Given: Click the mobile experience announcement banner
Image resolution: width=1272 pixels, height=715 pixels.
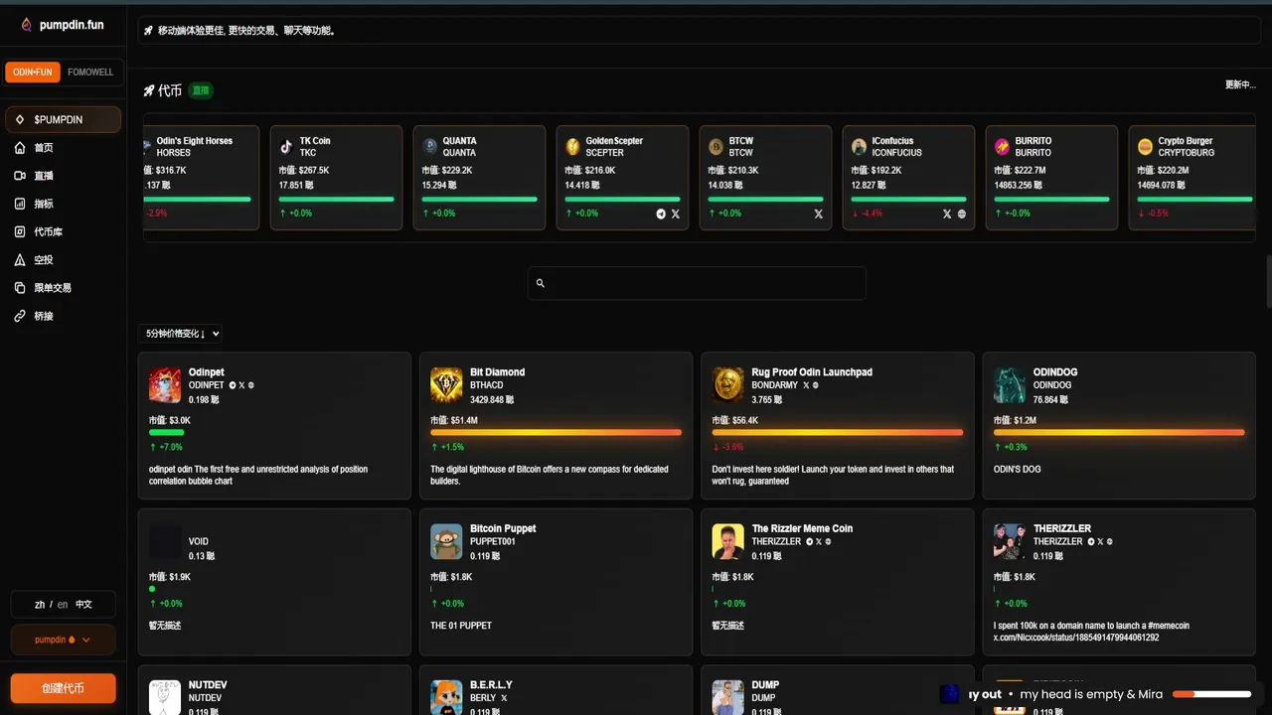Looking at the screenshot, I should pyautogui.click(x=698, y=30).
